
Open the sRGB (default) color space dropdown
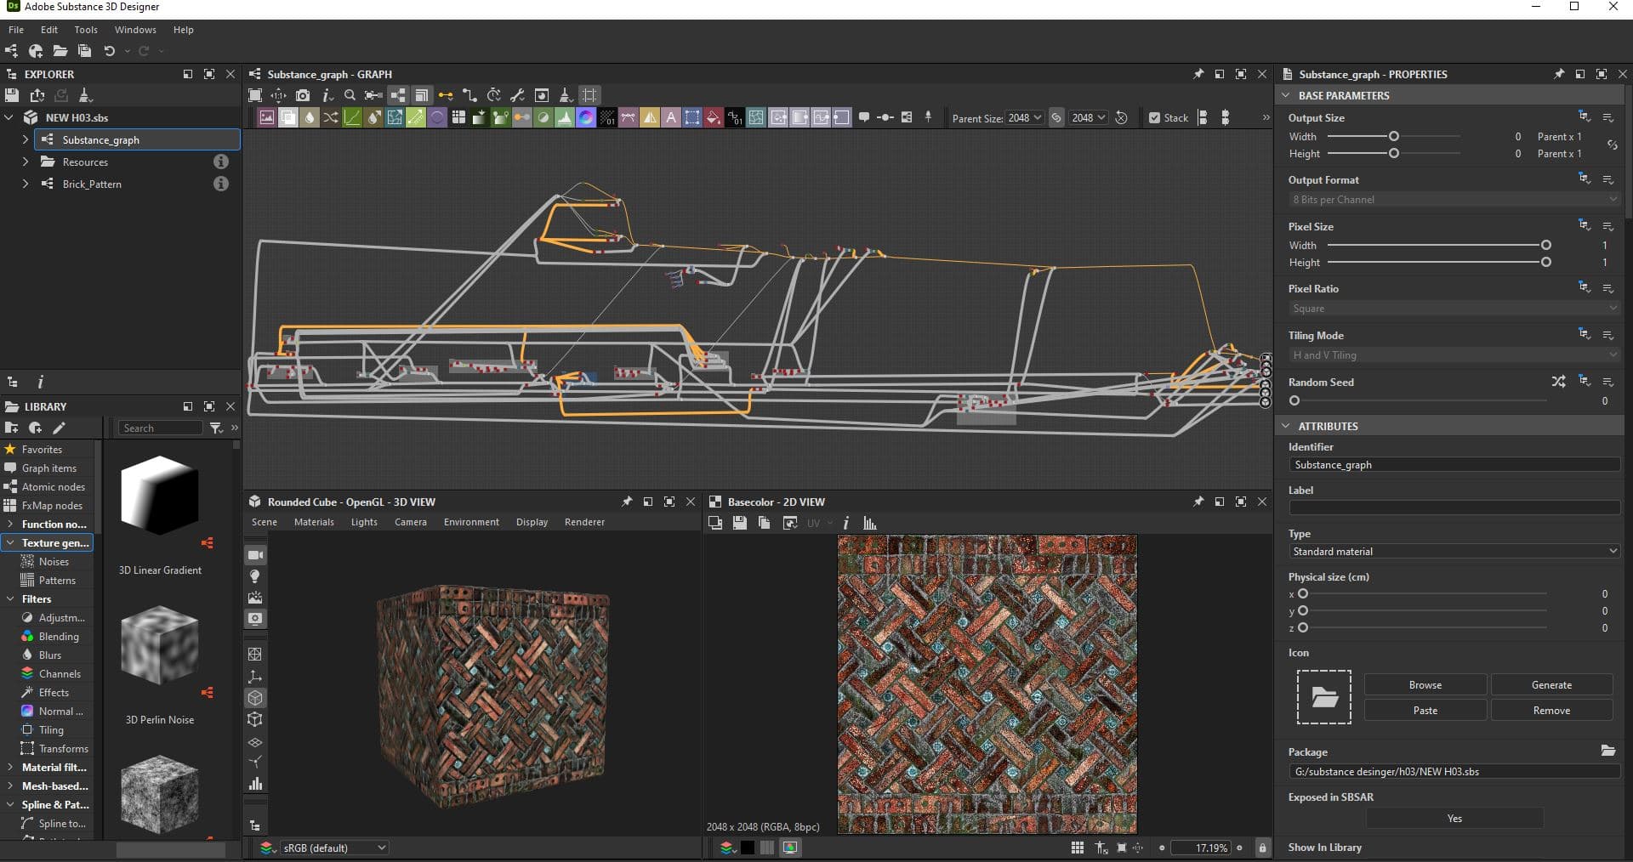coord(334,848)
